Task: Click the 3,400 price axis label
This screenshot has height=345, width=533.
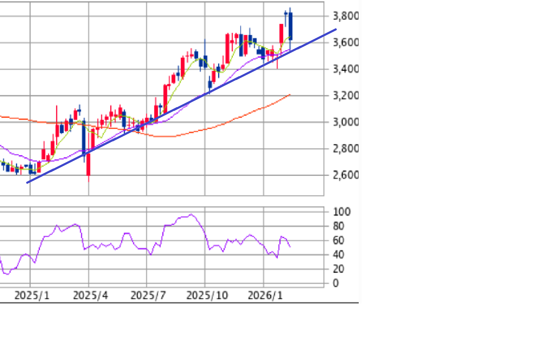Action: [x=345, y=69]
